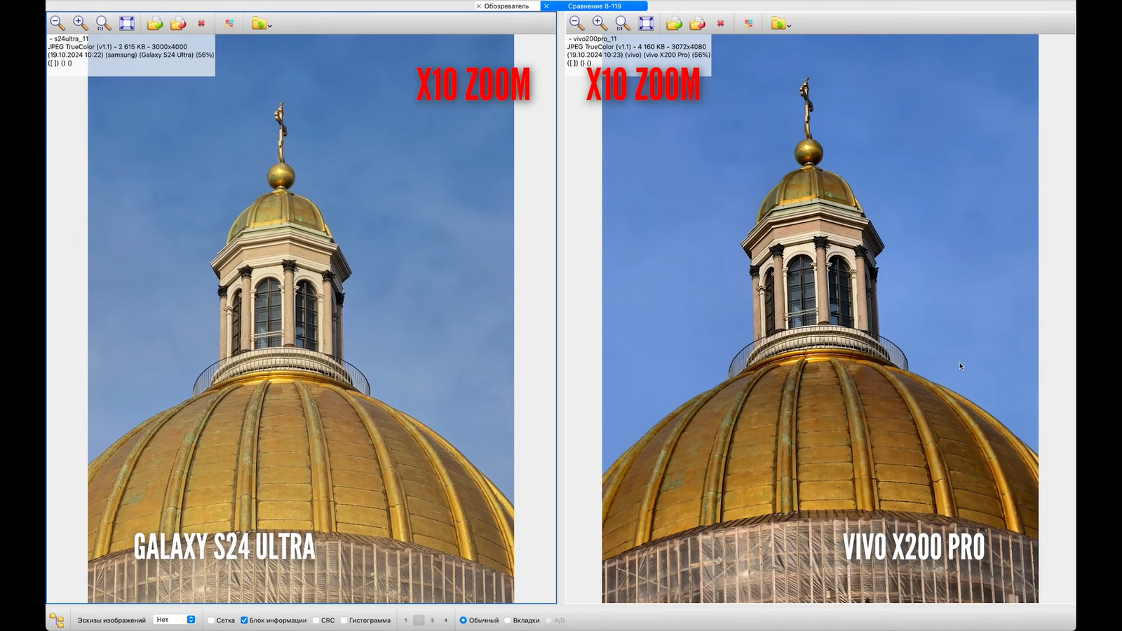Set left pane to actual 1:1 size
The width and height of the screenshot is (1122, 631).
104,23
